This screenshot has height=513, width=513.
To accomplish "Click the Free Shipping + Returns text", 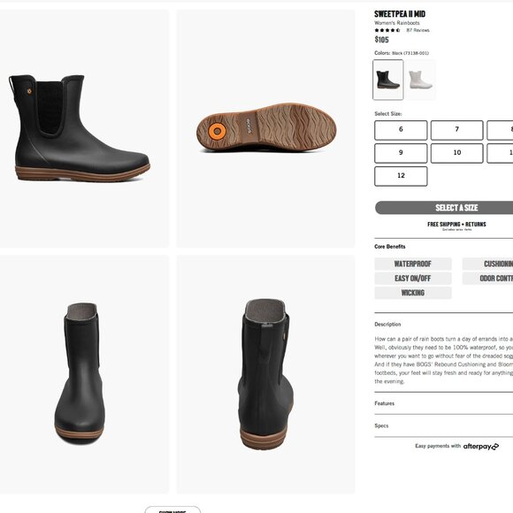I will [456, 224].
